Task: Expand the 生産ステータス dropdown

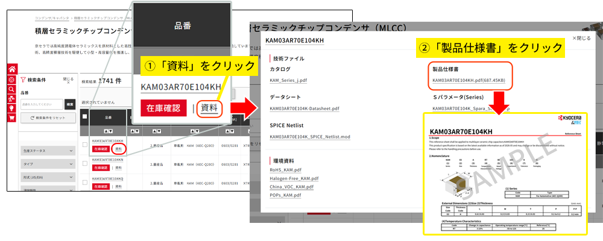Action: [48, 151]
